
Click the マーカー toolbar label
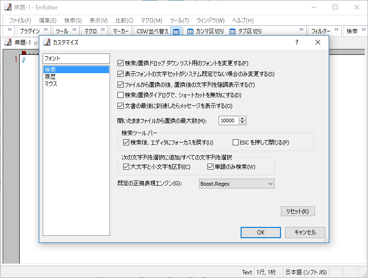coord(121,31)
